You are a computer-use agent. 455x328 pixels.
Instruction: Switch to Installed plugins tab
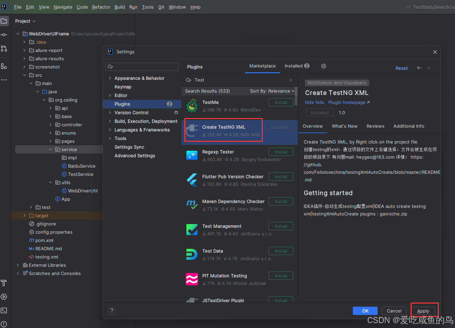297,66
